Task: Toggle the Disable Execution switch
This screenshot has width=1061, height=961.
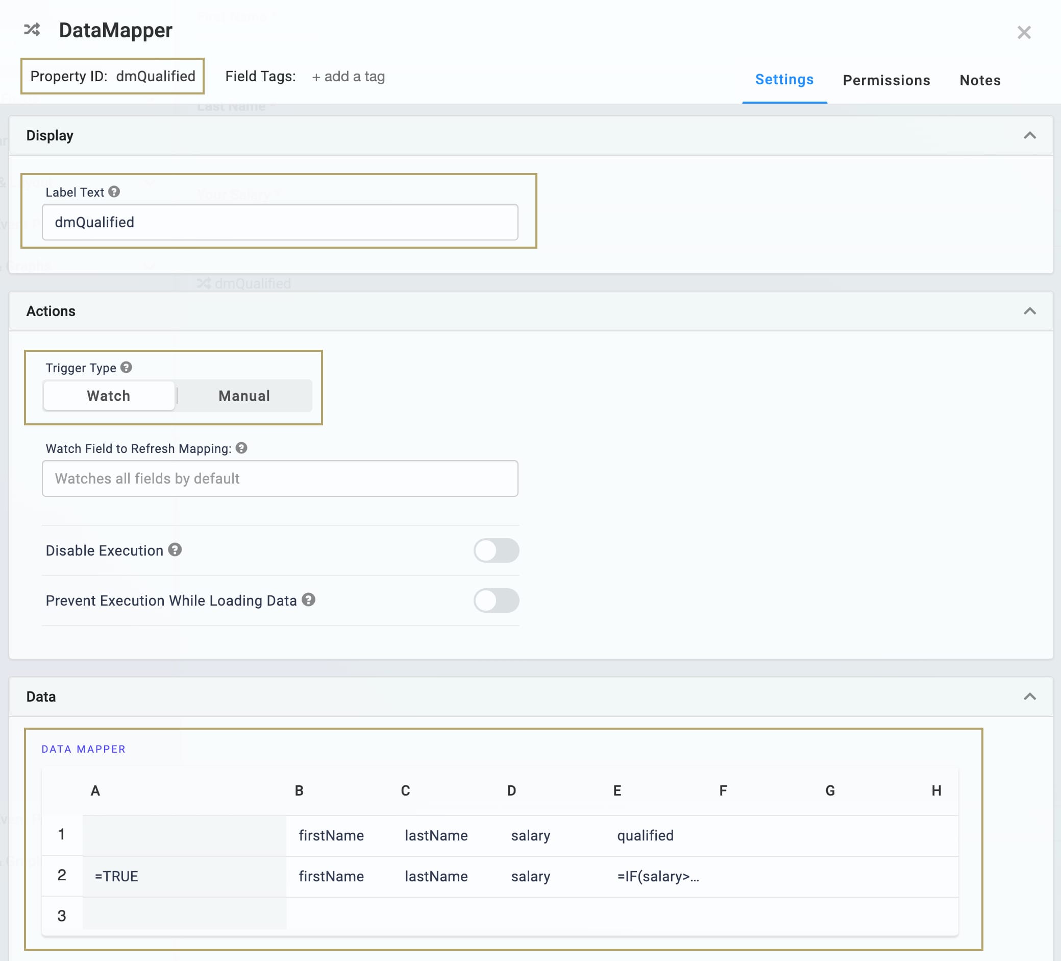Action: click(496, 550)
